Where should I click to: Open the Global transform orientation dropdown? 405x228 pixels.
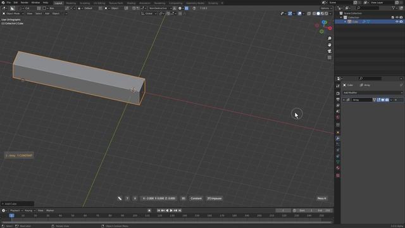pyautogui.click(x=149, y=13)
